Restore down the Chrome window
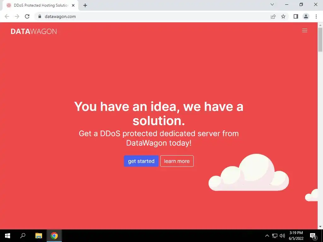Viewport: 323px width, 242px height. pyautogui.click(x=301, y=4)
